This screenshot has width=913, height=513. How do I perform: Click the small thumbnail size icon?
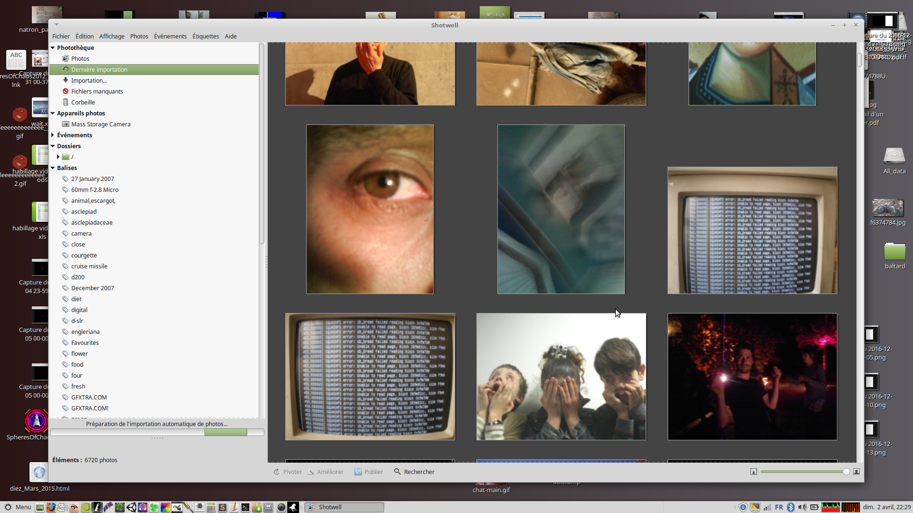[754, 472]
